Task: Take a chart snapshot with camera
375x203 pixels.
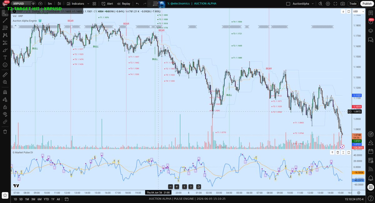Action: tap(342, 4)
